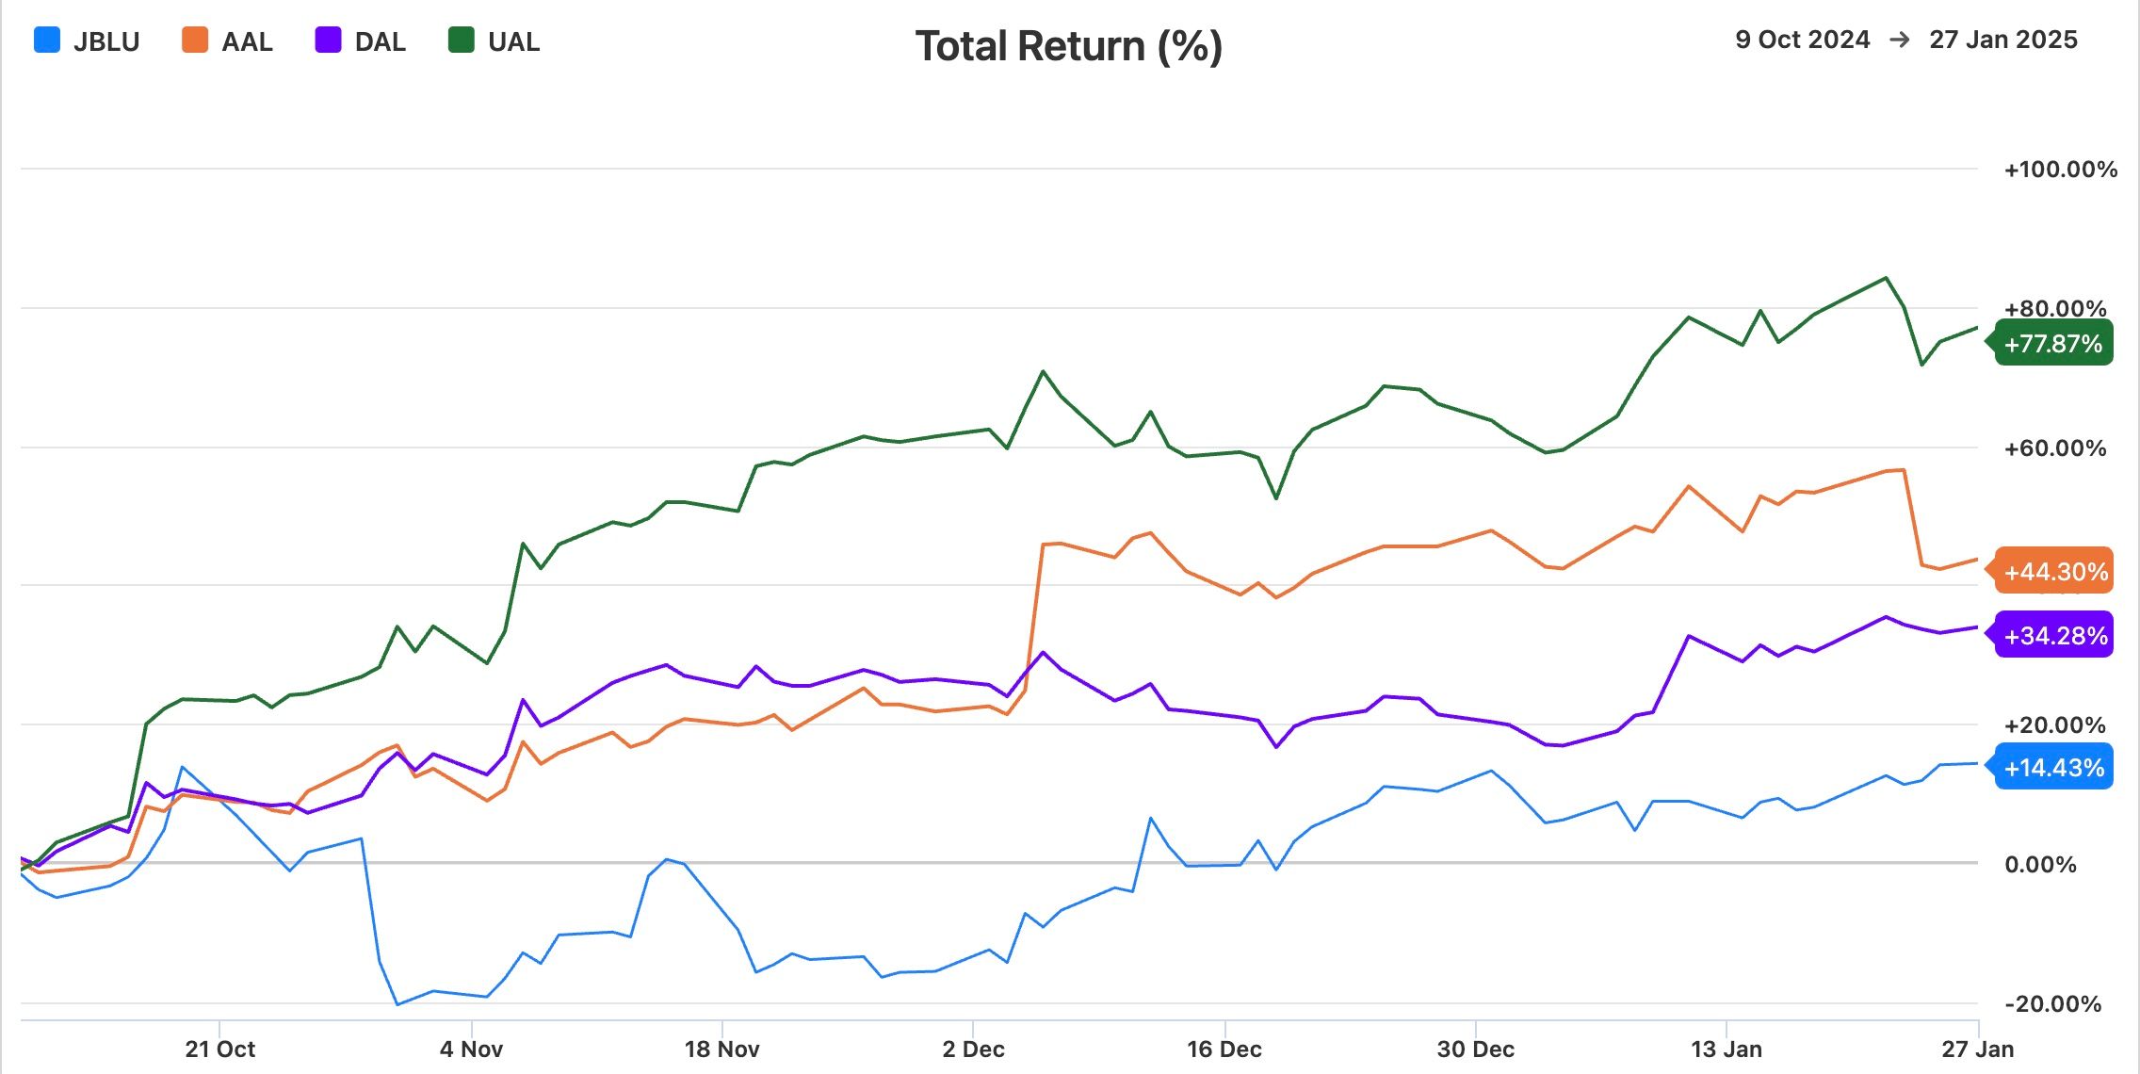Click the 13 Jan axis marker

pos(1726,1049)
